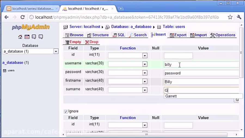Viewport: 245px width, 138px height.
Task: Click the Drop table tab
Action: pyautogui.click(x=91, y=42)
